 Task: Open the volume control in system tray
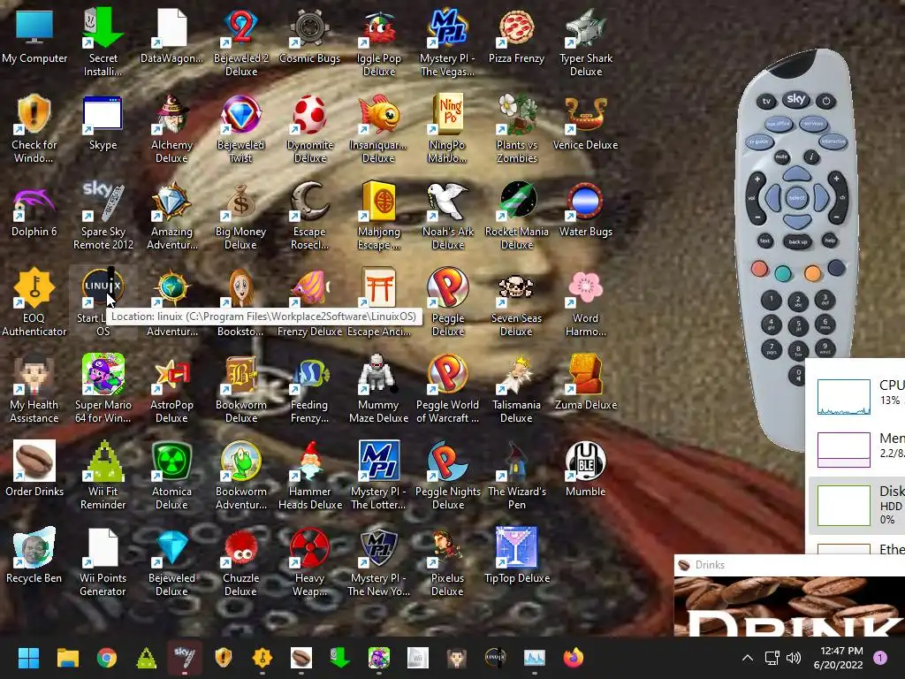pyautogui.click(x=794, y=658)
